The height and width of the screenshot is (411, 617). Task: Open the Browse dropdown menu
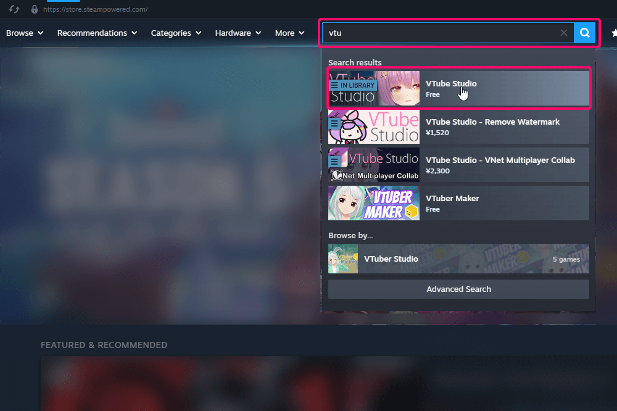tap(25, 33)
